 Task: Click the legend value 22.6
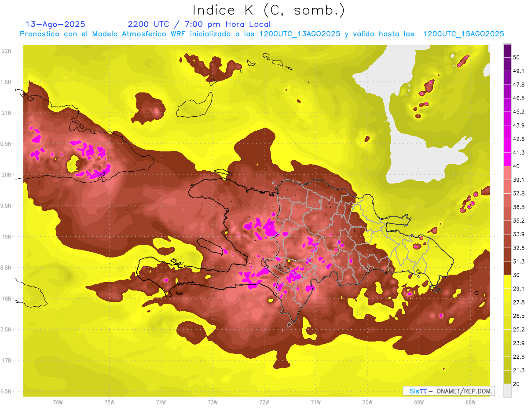(x=519, y=357)
